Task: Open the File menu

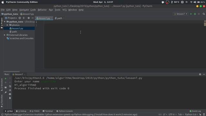Action: (3, 10)
